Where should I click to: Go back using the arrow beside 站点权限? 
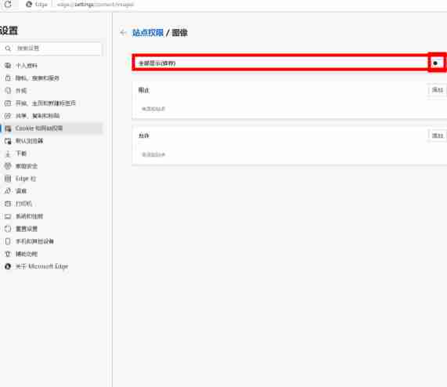pyautogui.click(x=123, y=33)
